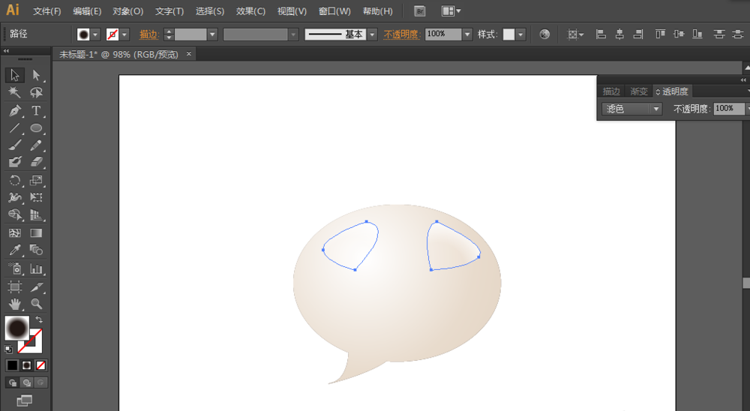Screen dimensions: 750x411
Task: Set paint type to Gradient
Action: (26, 365)
